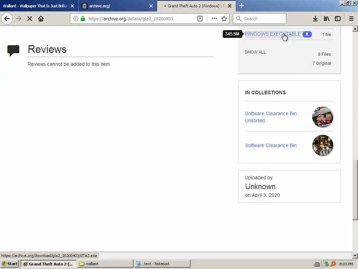Image resolution: width=358 pixels, height=269 pixels.
Task: Click into the Firefox Search box
Action: click(260, 19)
